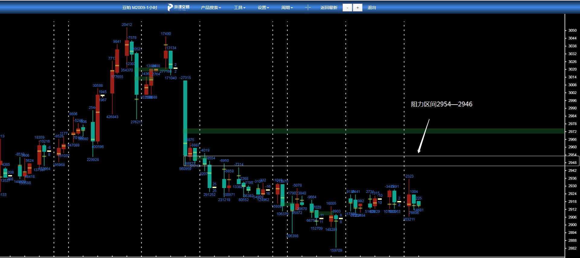Viewport: 580px width, 258px height.
Task: Click the 阻力区间2954—2946 text label
Action: (441, 104)
